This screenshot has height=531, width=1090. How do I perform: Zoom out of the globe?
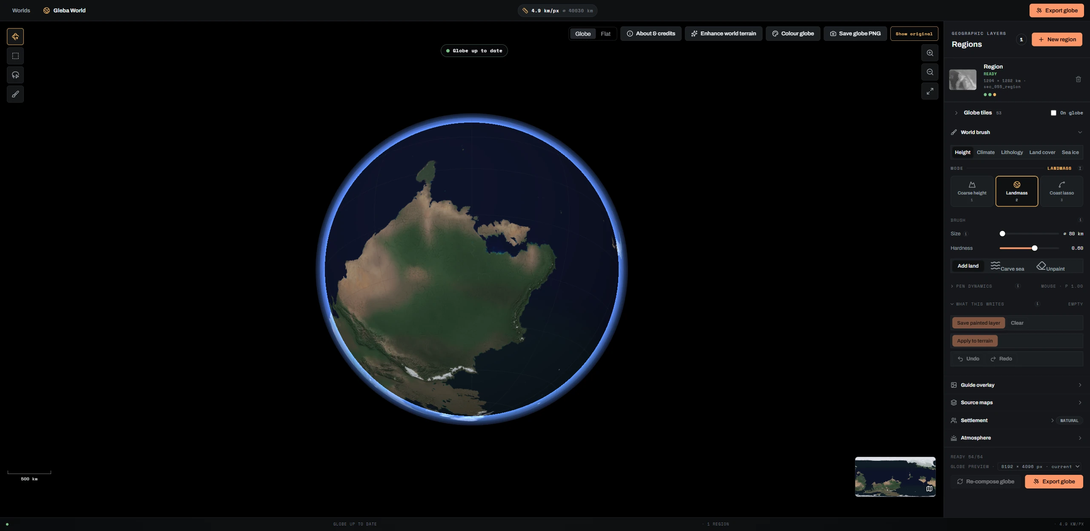[x=930, y=72]
